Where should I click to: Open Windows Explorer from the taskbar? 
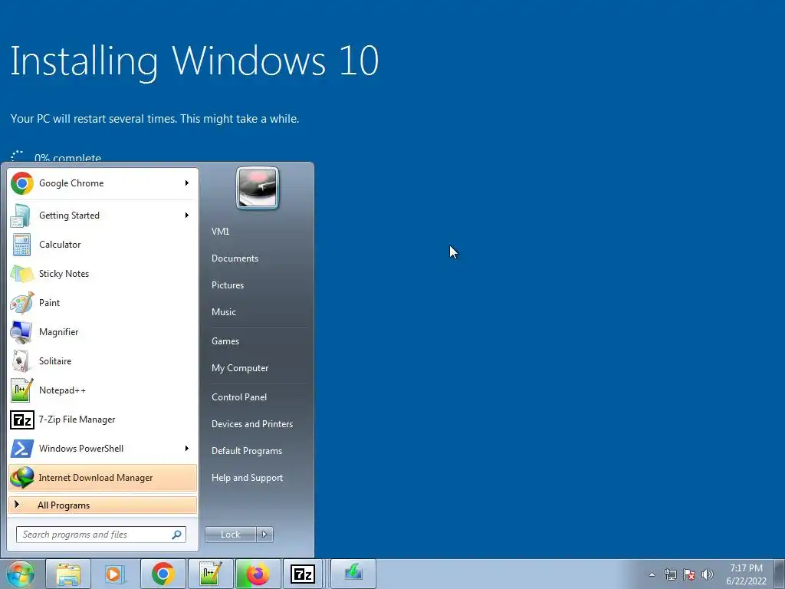(x=68, y=574)
